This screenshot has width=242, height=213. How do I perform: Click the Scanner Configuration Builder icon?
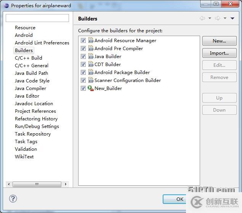point(91,80)
